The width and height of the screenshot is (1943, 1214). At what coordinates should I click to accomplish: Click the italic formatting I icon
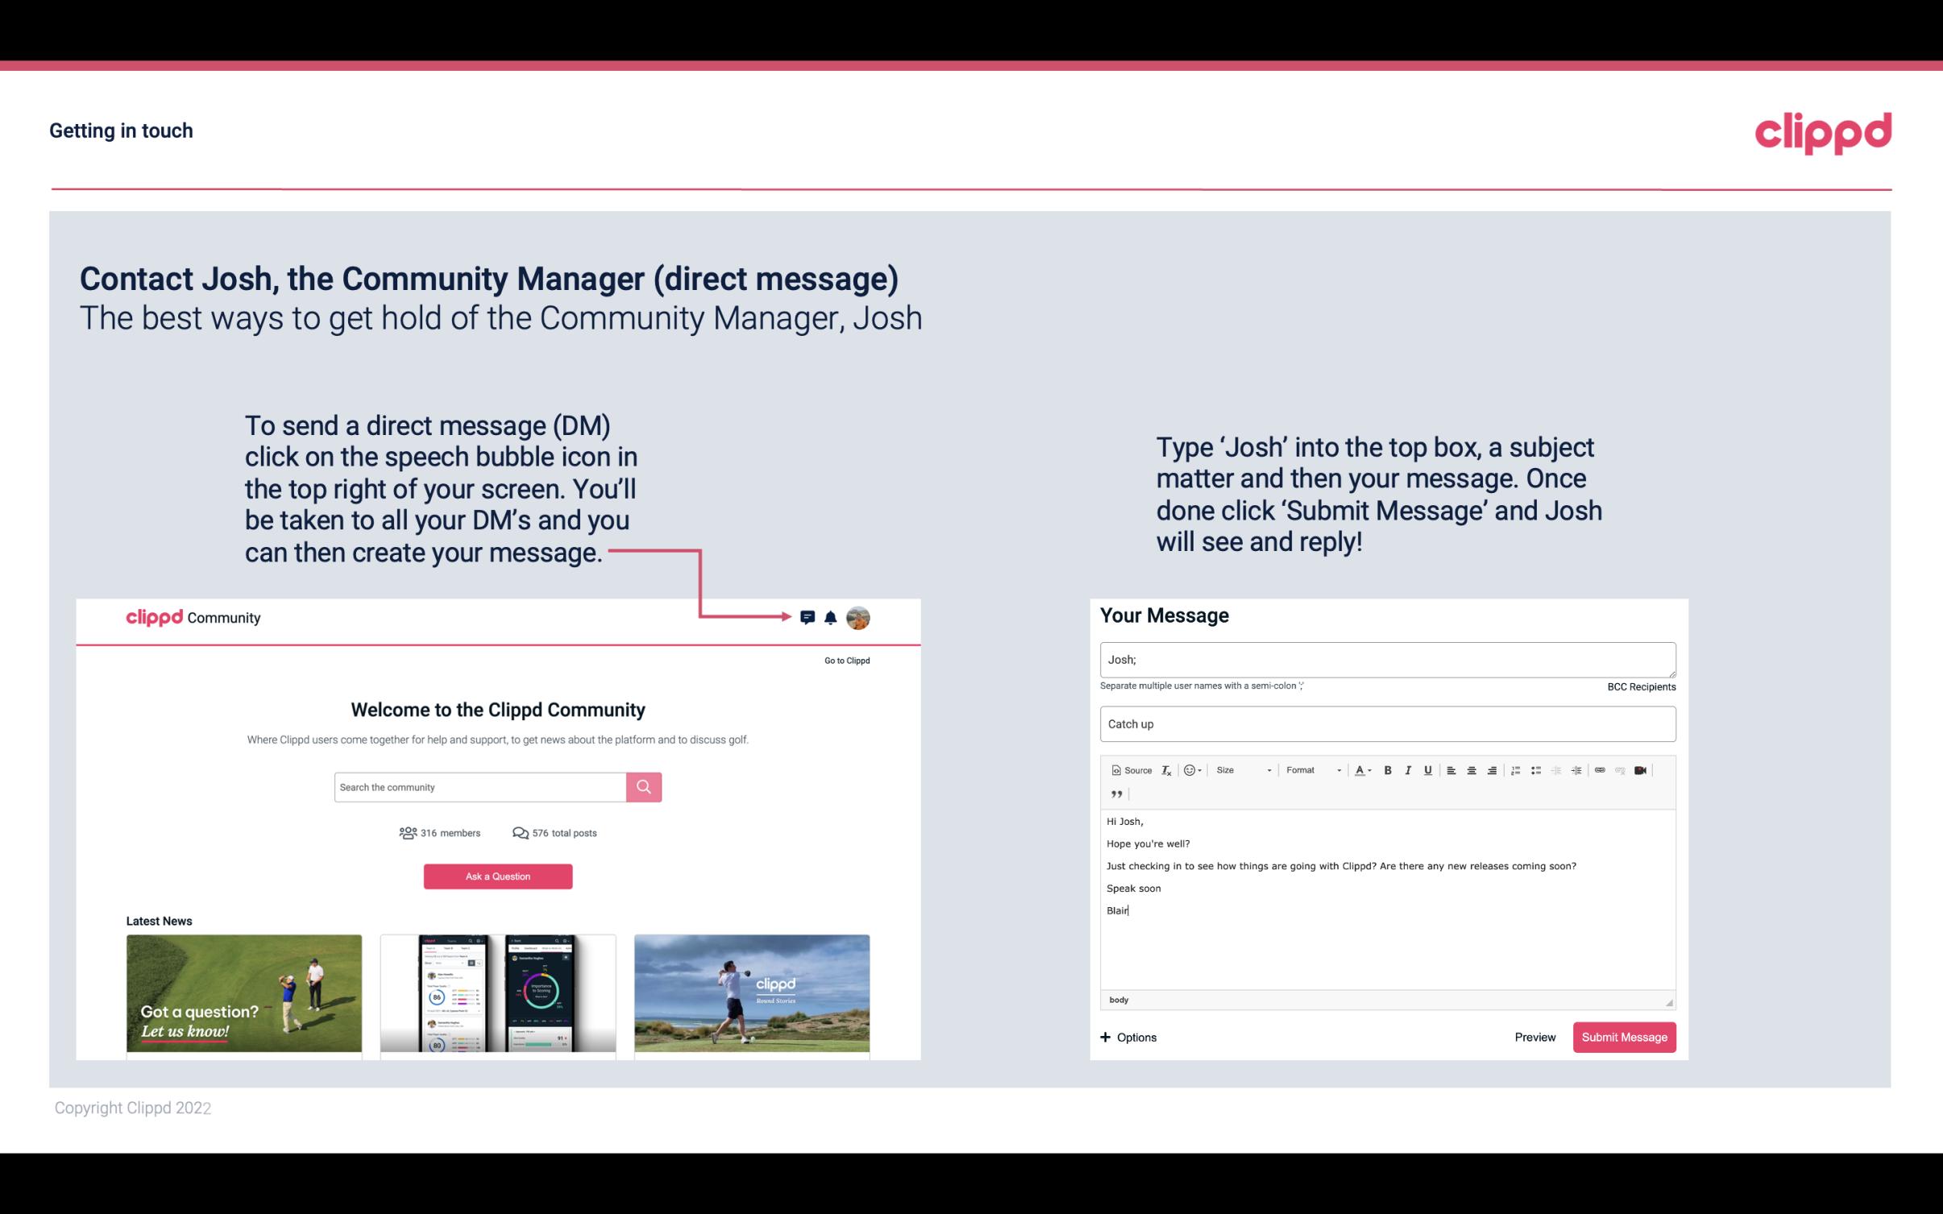click(x=1407, y=771)
